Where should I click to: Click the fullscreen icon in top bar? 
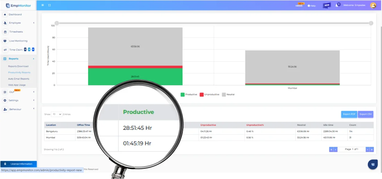click(49, 5)
